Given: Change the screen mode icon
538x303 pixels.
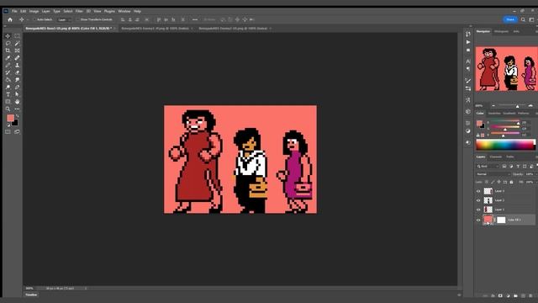Looking at the screenshot, I should (17, 132).
